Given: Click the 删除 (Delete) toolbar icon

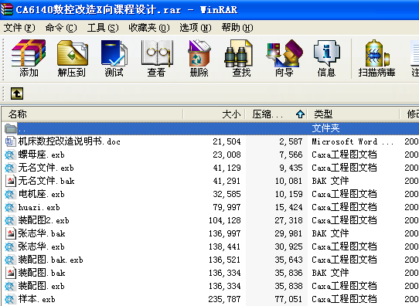Looking at the screenshot, I should pos(199,53).
